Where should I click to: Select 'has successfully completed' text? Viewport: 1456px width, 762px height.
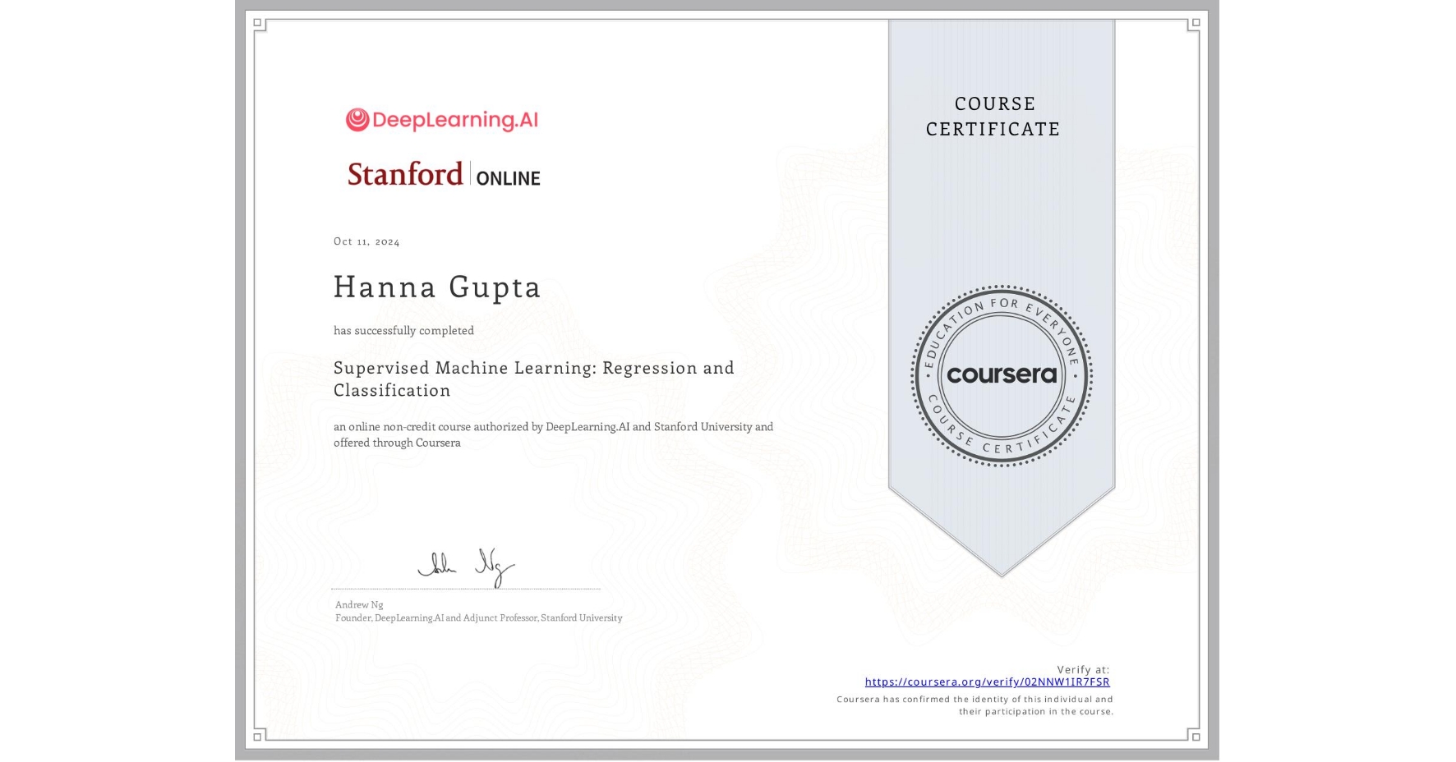[403, 330]
